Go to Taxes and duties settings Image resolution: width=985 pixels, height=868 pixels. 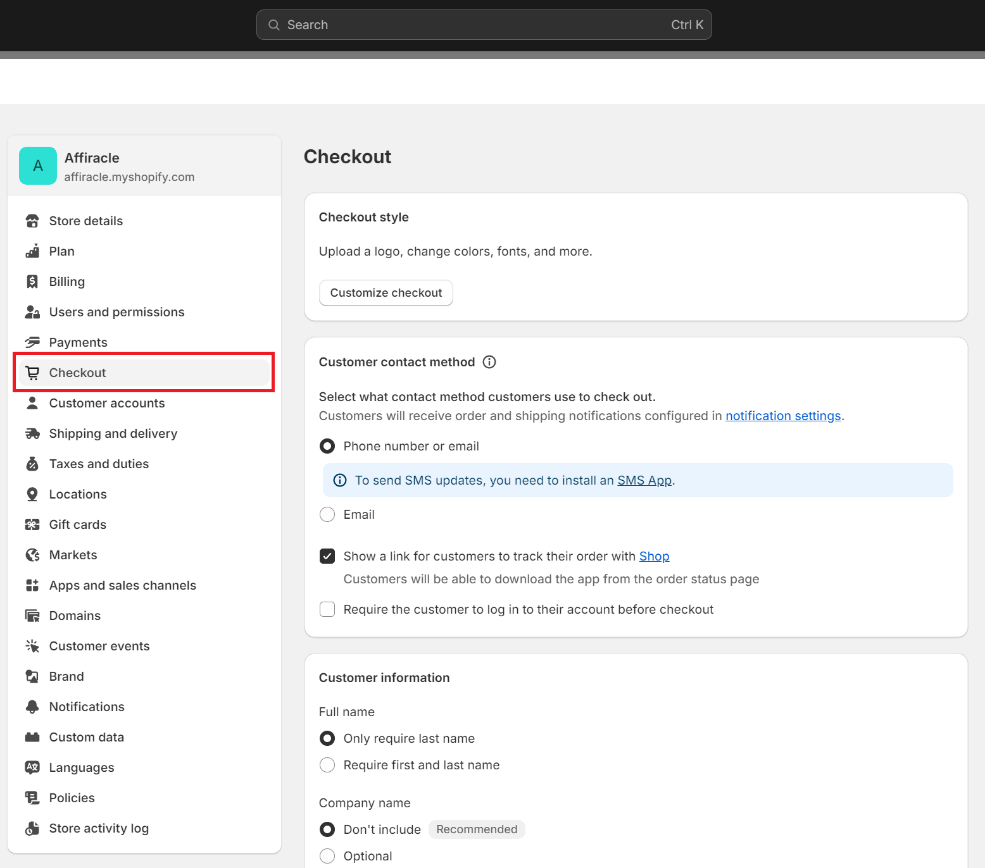(x=99, y=464)
